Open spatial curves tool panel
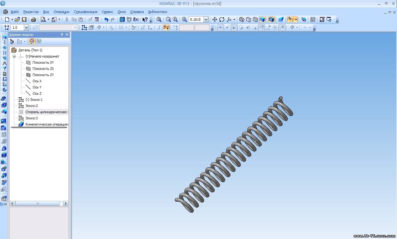This screenshot has height=239, width=397. 5,42
